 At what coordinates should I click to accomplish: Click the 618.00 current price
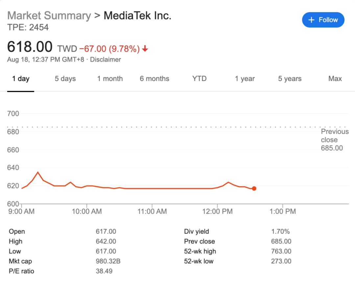point(30,47)
